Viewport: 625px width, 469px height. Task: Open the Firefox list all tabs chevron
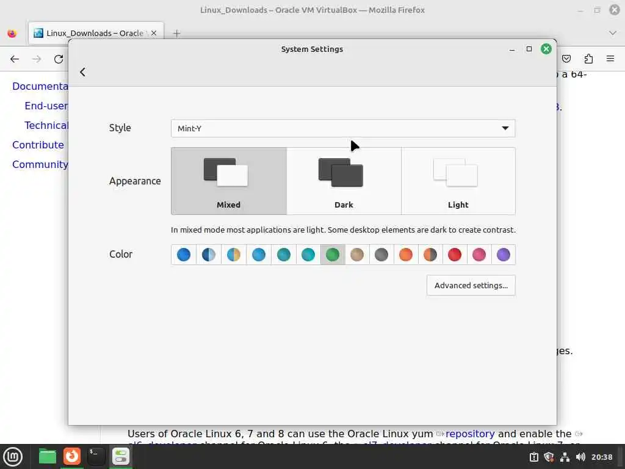pyautogui.click(x=613, y=33)
